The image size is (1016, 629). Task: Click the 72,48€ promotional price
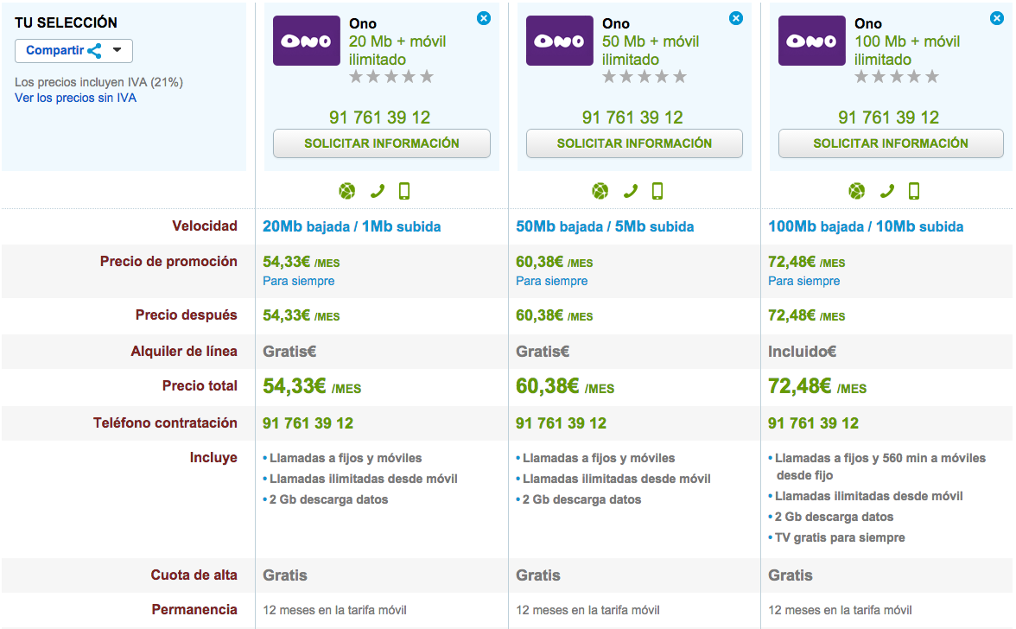point(807,263)
